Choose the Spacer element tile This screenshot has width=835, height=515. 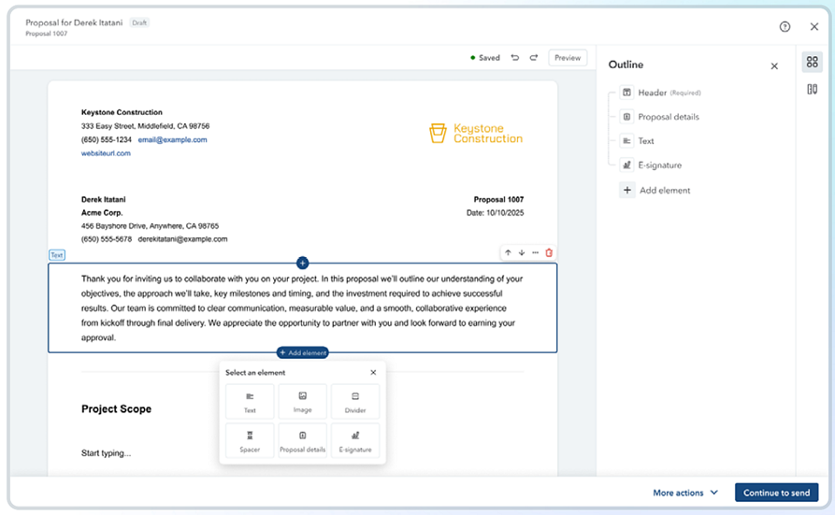(x=250, y=440)
